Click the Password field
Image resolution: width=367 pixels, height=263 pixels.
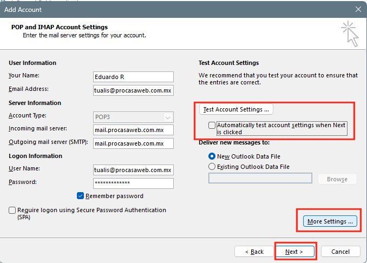click(133, 183)
